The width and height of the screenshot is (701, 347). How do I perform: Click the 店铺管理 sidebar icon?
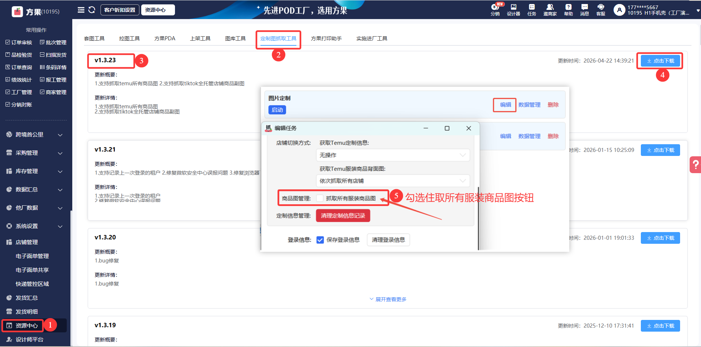[x=9, y=242]
